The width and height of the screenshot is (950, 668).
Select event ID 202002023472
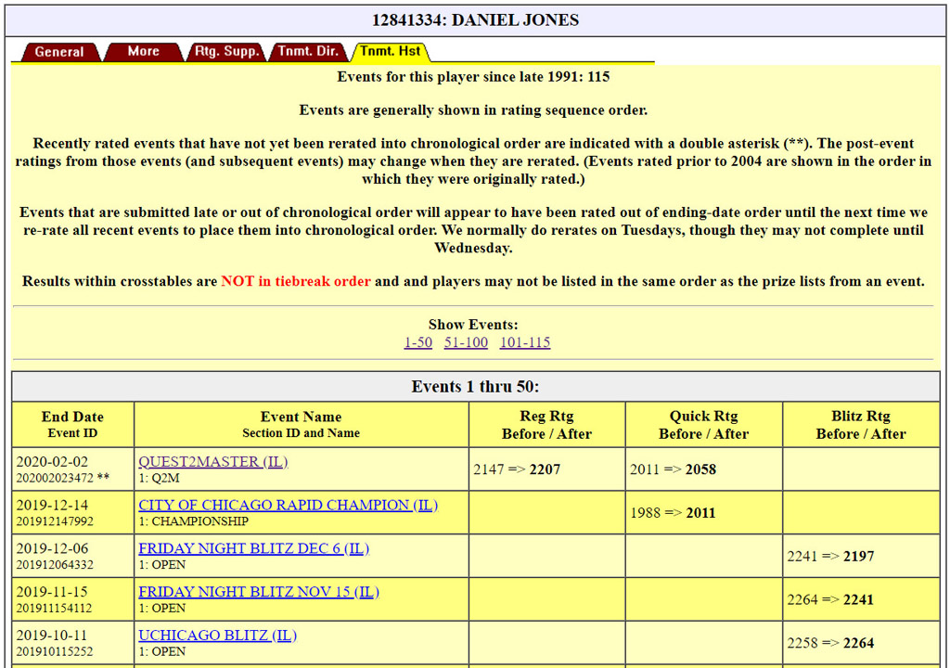tap(55, 478)
